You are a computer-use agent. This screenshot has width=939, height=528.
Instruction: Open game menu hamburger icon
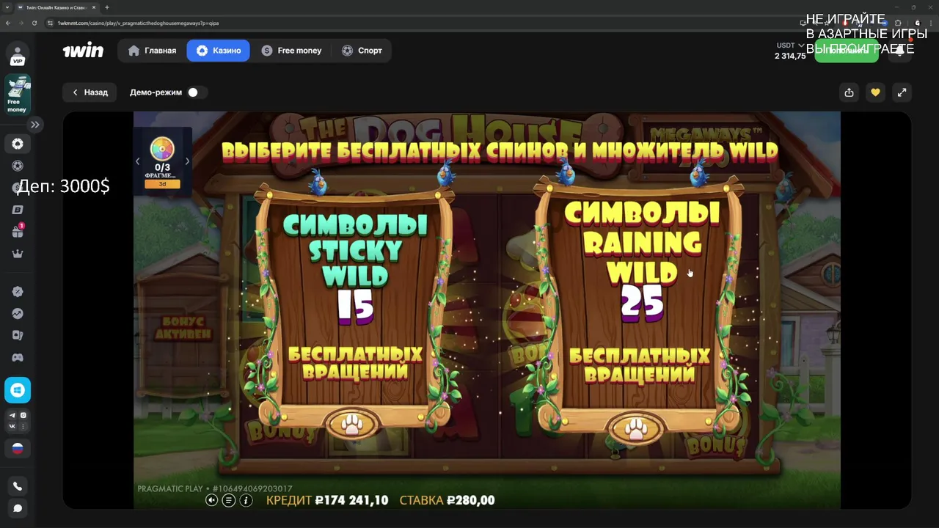click(229, 500)
